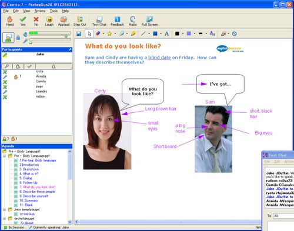Toggle Full Screen mode
This screenshot has height=231, width=294.
pos(149,21)
